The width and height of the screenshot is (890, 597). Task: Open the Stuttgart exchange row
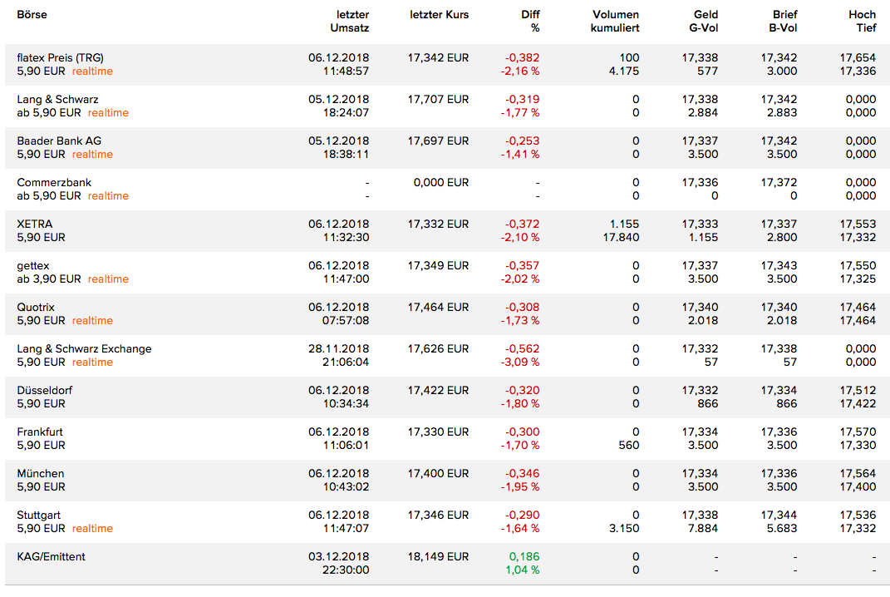point(39,516)
